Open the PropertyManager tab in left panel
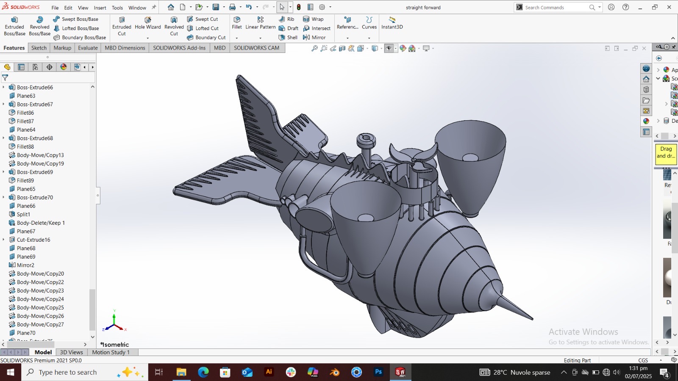This screenshot has height=381, width=678. pyautogui.click(x=21, y=67)
